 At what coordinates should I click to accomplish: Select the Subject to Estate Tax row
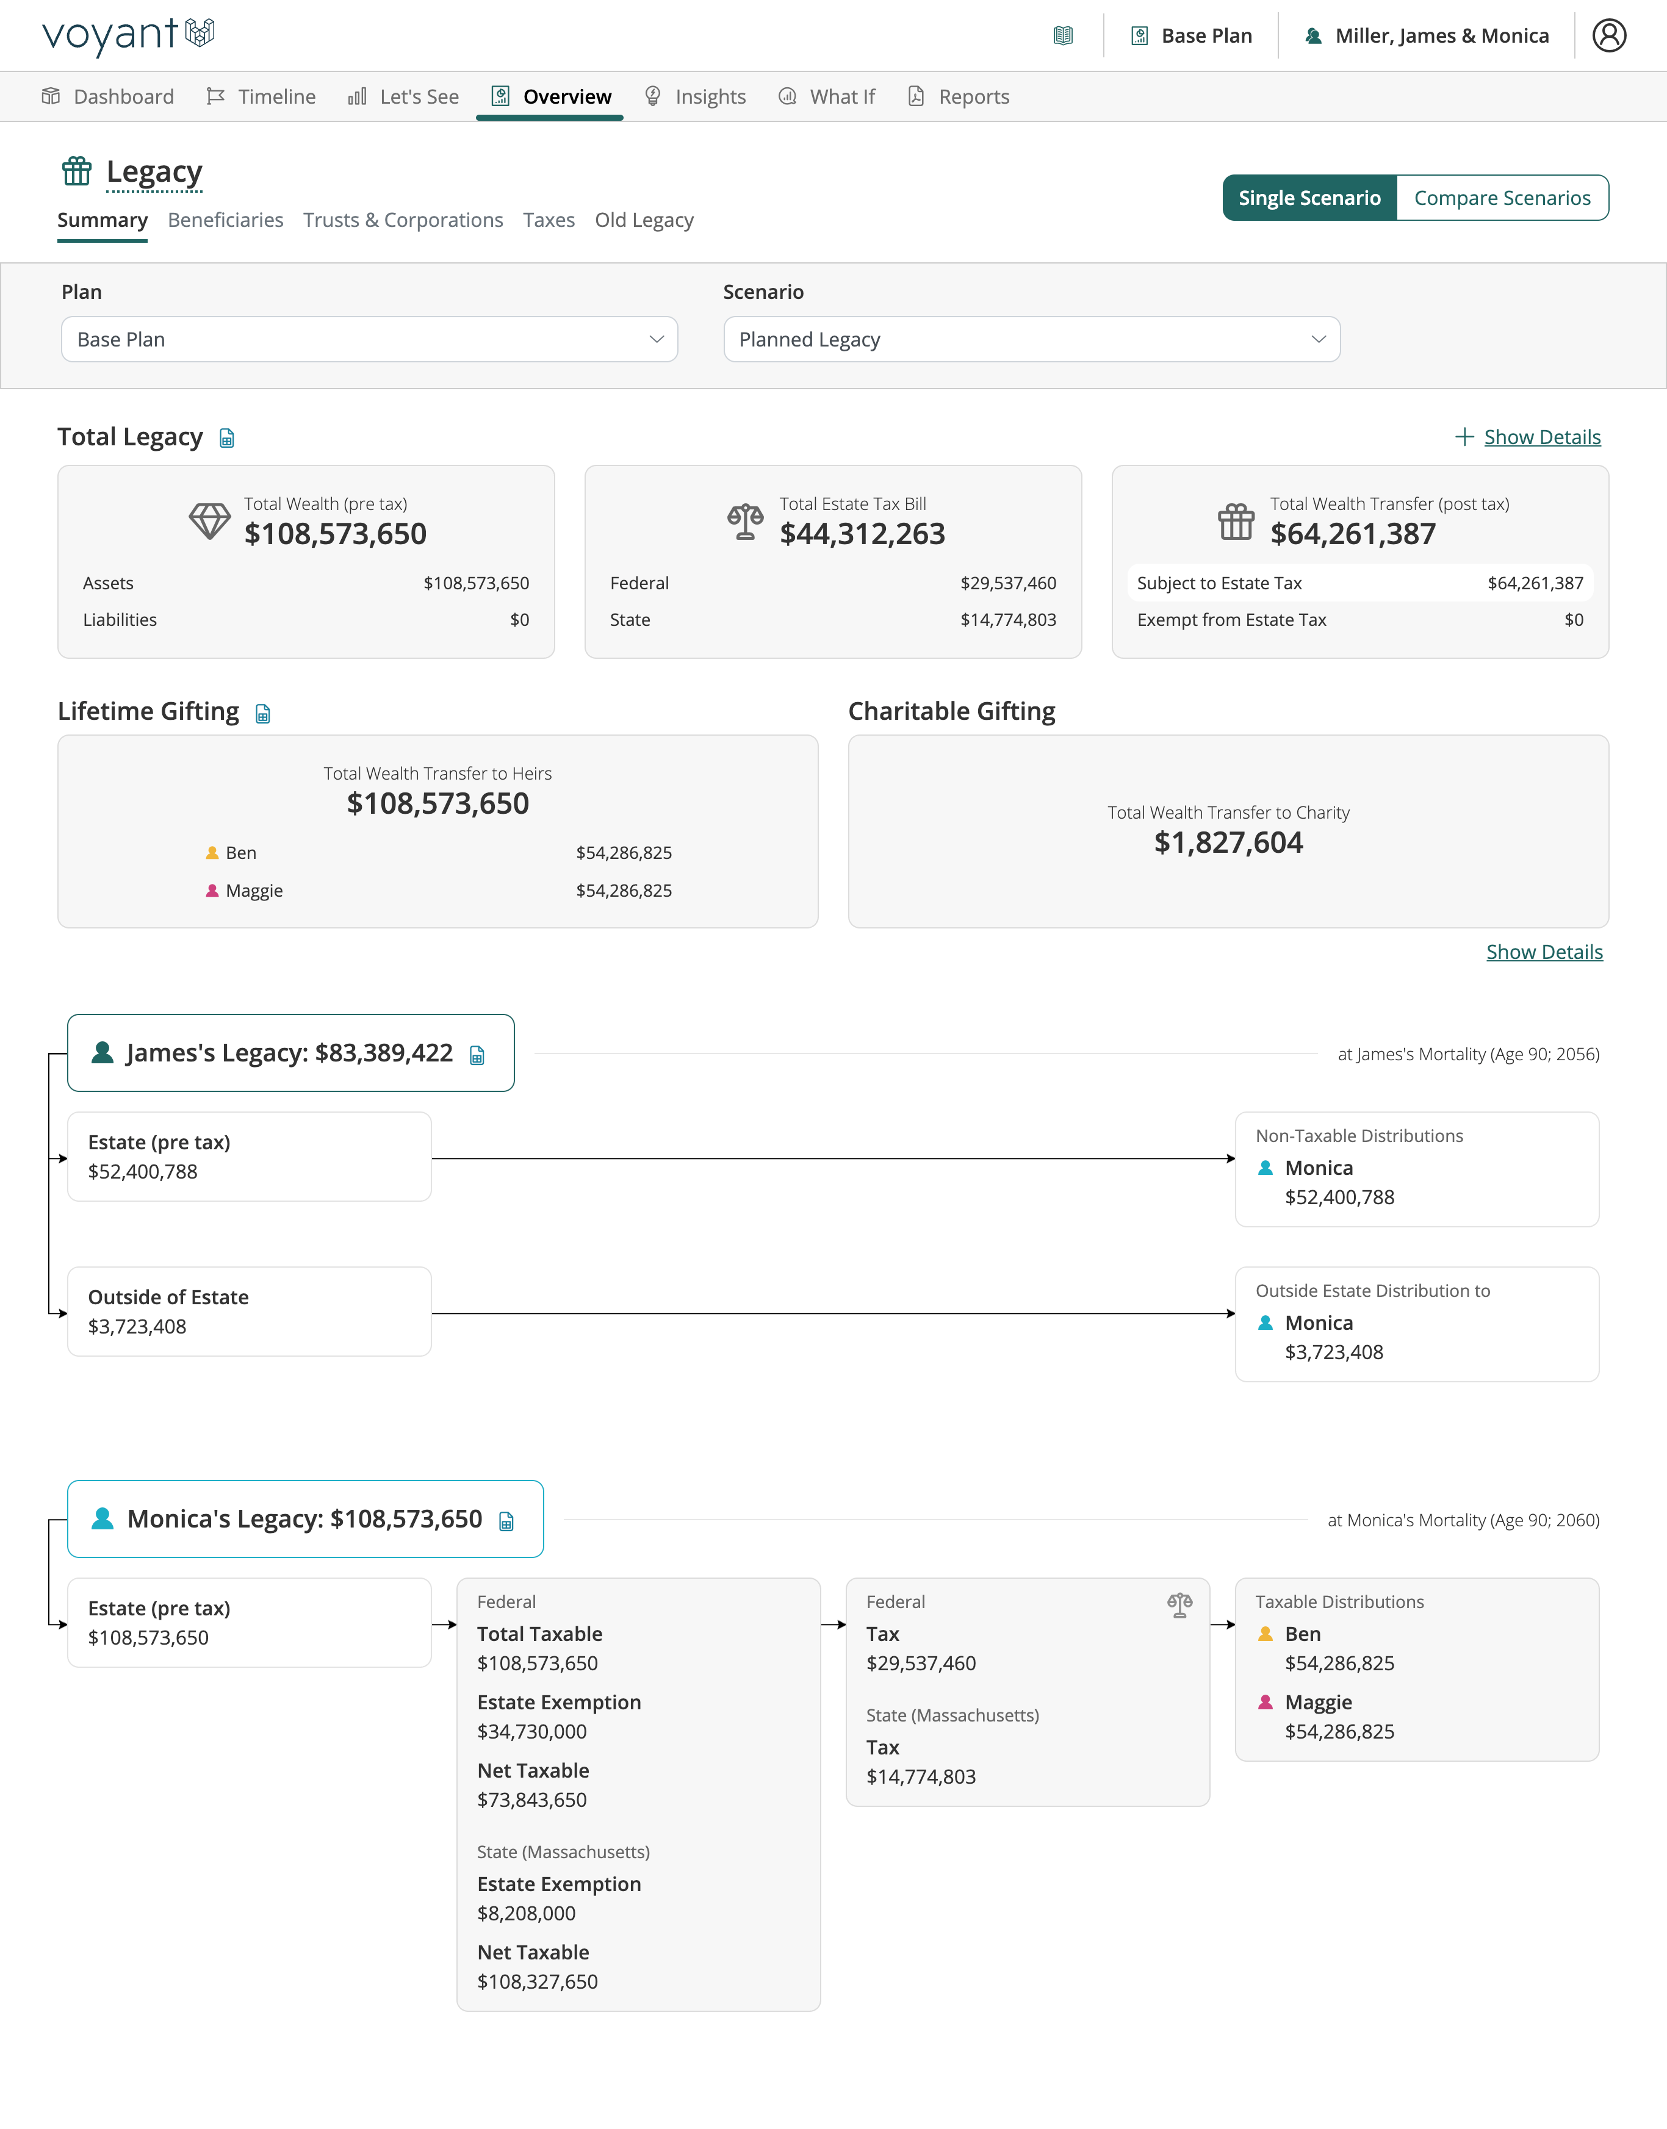[1359, 583]
